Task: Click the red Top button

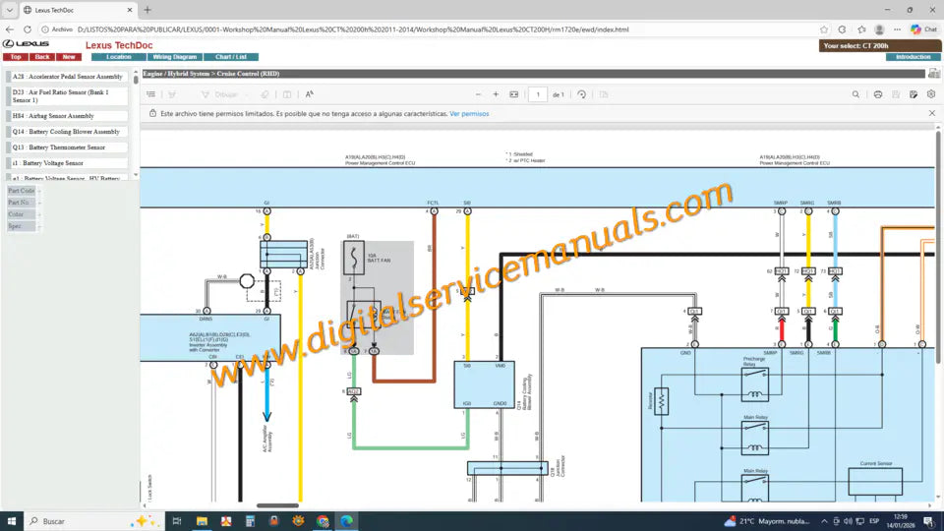Action: [x=16, y=57]
